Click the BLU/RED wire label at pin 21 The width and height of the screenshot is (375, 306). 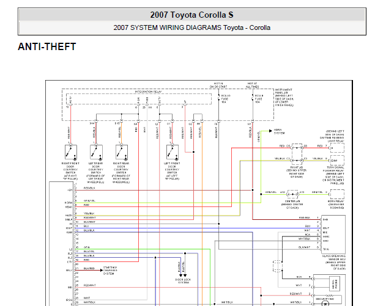pos(89,269)
